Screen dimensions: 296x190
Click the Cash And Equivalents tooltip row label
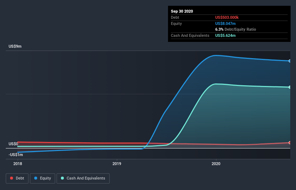click(x=190, y=35)
